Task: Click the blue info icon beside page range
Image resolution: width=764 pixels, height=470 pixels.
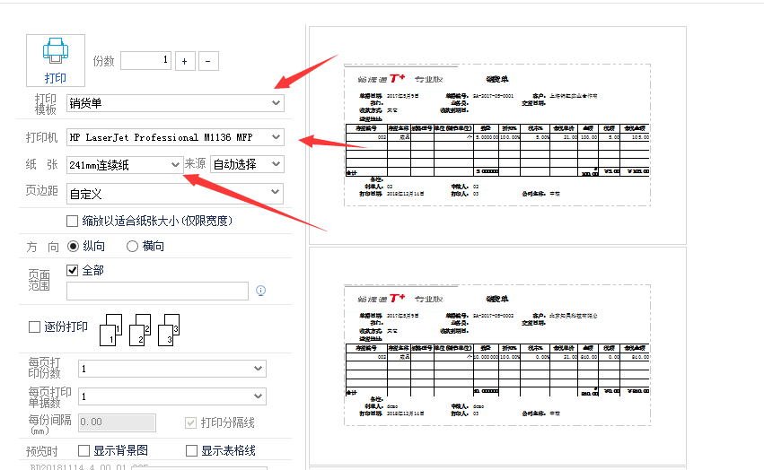Action: [x=261, y=291]
